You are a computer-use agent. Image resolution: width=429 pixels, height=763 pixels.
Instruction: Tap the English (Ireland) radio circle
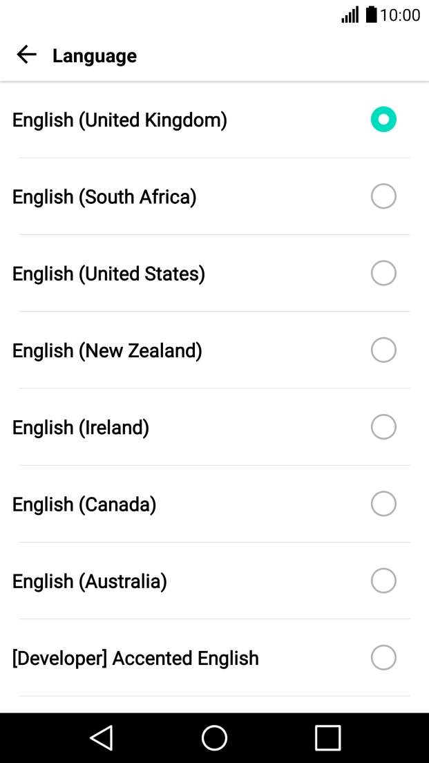(x=383, y=426)
